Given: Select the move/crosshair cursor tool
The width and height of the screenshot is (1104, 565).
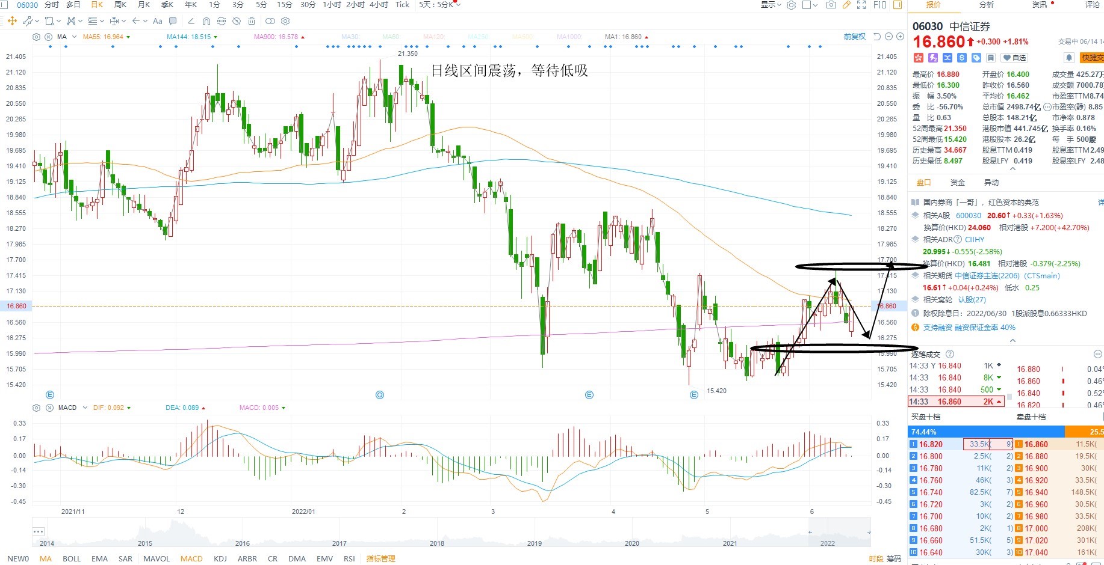Looking at the screenshot, I should tap(12, 21).
